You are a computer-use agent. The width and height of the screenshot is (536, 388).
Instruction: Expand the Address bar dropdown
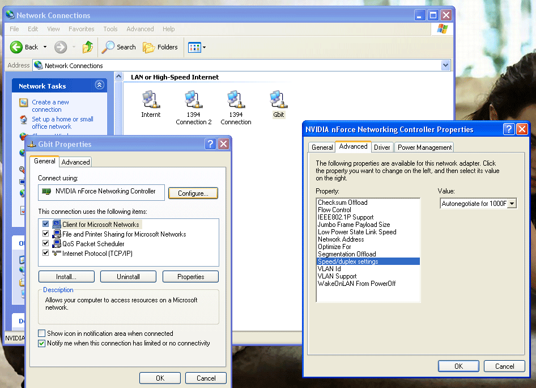pyautogui.click(x=445, y=65)
